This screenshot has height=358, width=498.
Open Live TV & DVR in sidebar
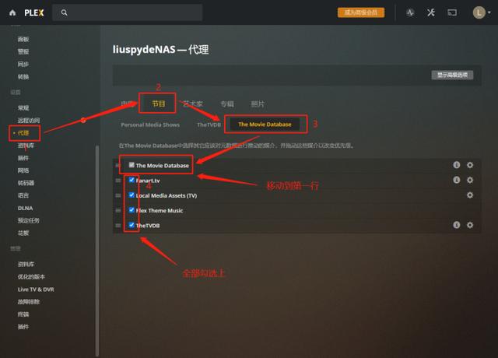pos(36,290)
